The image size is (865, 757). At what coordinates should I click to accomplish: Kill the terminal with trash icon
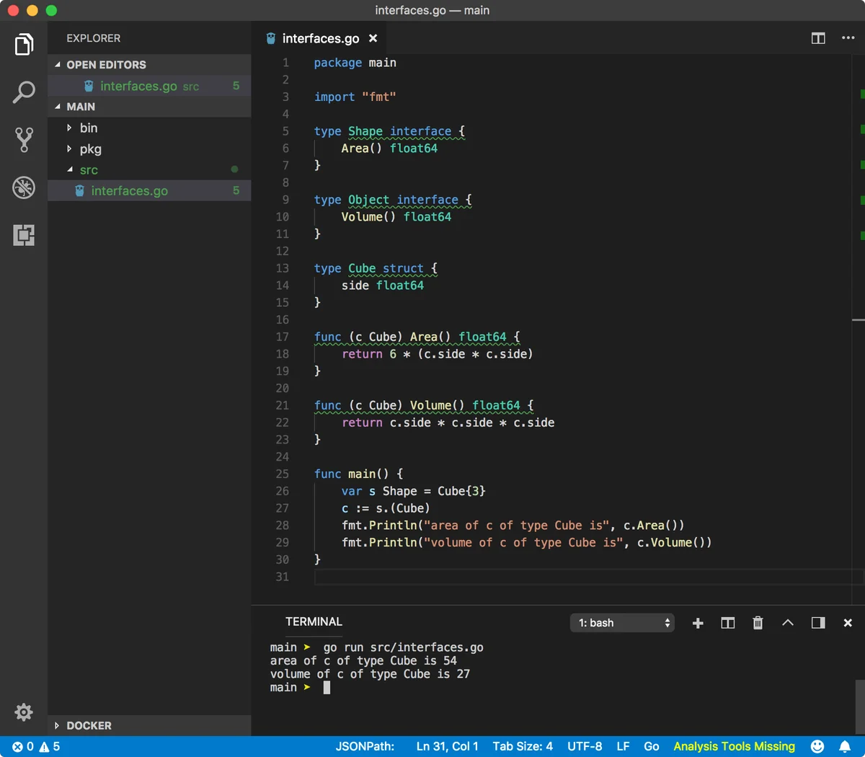tap(758, 623)
